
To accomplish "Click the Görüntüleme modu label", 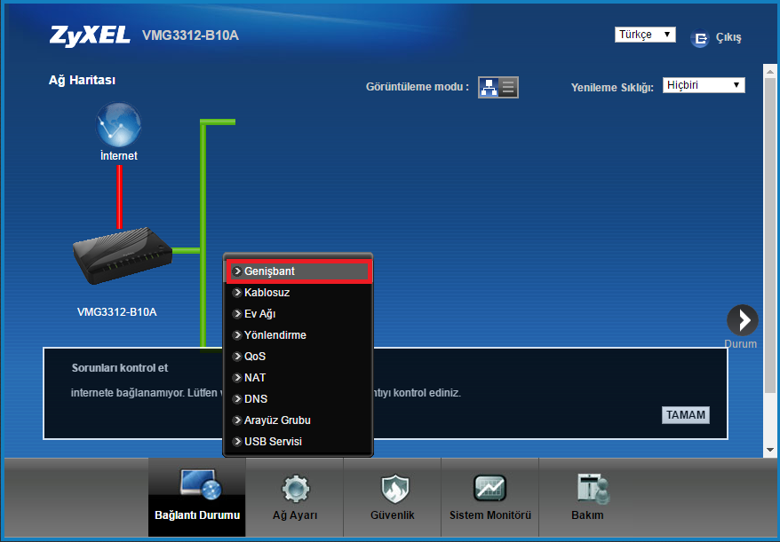I will coord(418,87).
